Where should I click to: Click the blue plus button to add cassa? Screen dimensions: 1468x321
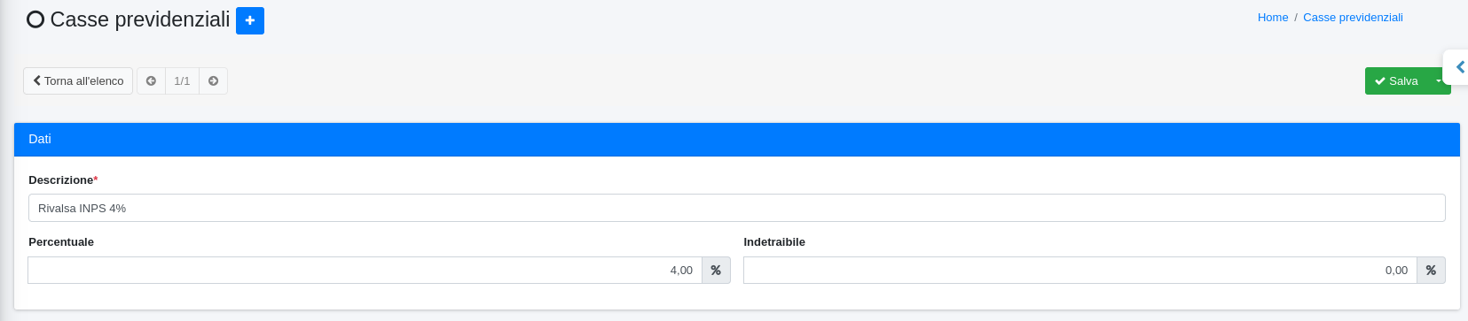point(250,20)
